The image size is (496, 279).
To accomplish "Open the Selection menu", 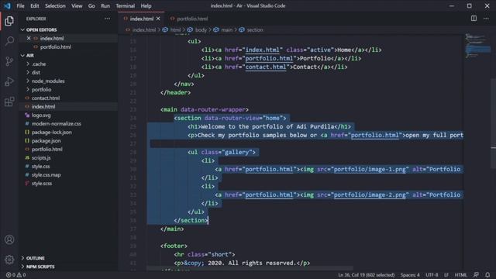I will [x=55, y=5].
